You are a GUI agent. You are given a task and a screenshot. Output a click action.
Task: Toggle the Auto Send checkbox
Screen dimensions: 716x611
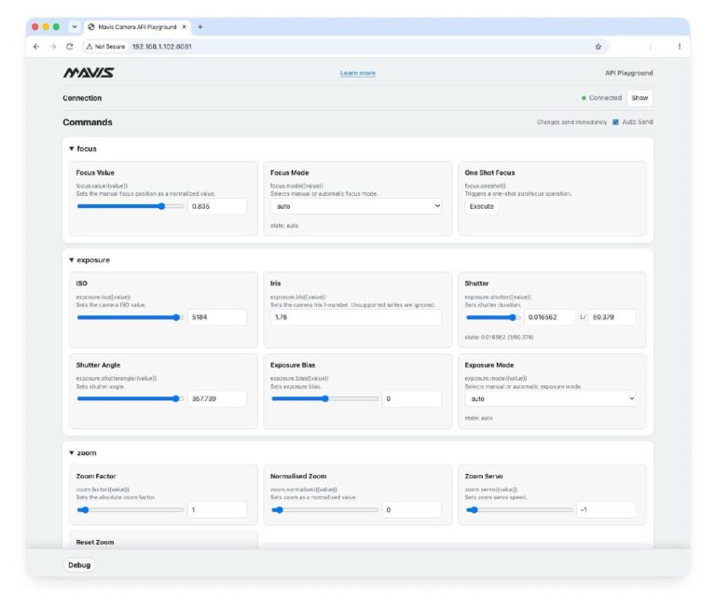tap(615, 122)
